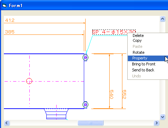The width and height of the screenshot is (168, 128).
Task: Click the vertical scrollbar up arrow
Action: coord(162,19)
